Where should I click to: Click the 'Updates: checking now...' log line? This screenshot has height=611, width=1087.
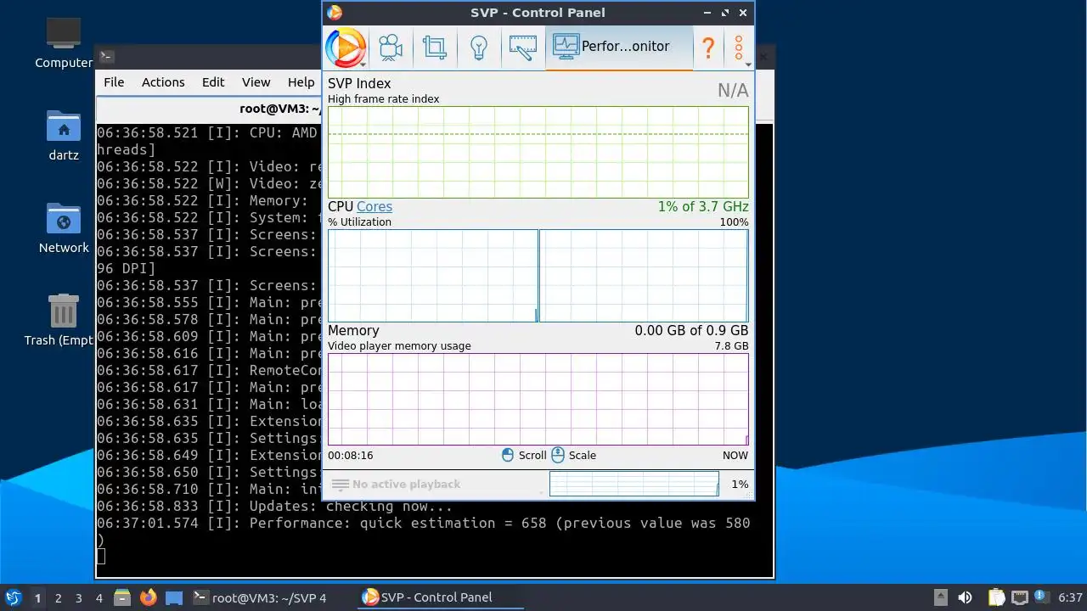(275, 506)
